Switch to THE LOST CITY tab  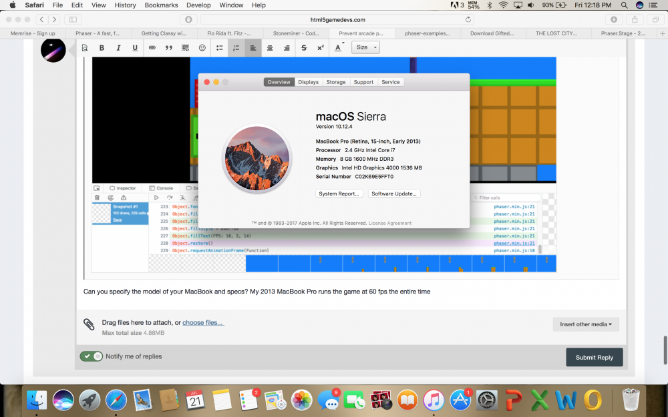556,33
